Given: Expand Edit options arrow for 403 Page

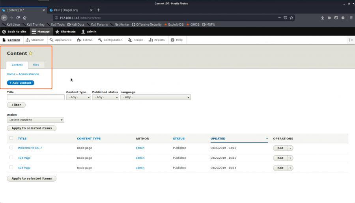Looking at the screenshot, I should click(290, 168).
